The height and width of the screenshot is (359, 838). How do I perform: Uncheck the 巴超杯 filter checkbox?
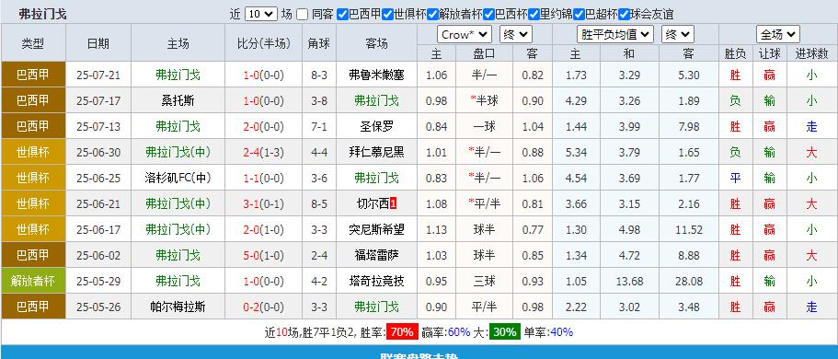click(x=579, y=15)
